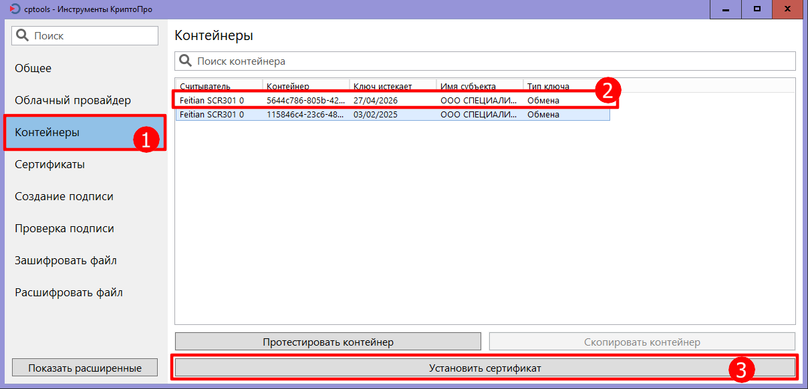Select the Контейнеры sidebar item
The height and width of the screenshot is (389, 808).
coord(47,132)
